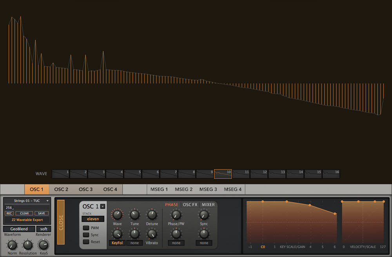Viewport: 392px width, 257px height.
Task: Click the Vibrato knob
Action: click(x=152, y=234)
